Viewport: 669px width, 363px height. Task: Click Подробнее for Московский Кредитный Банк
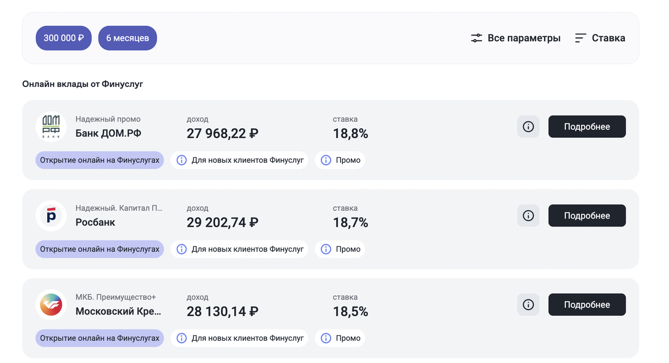tap(587, 304)
